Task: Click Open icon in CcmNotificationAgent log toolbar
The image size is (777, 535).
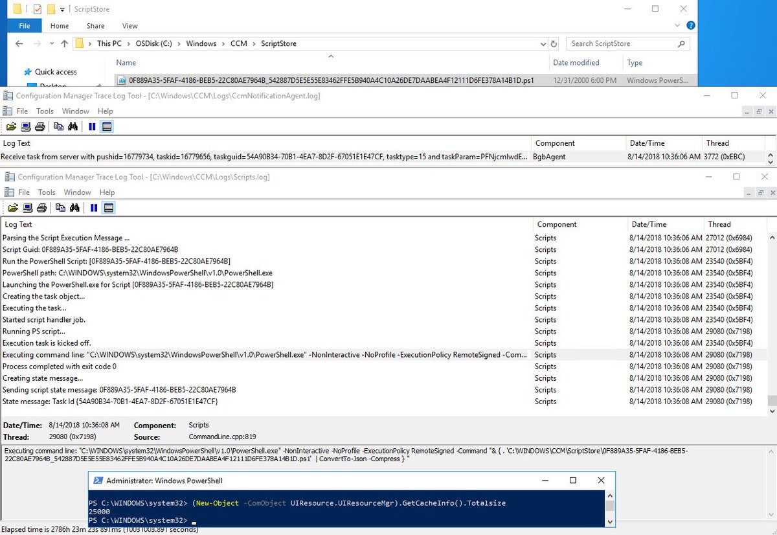Action: (12, 127)
